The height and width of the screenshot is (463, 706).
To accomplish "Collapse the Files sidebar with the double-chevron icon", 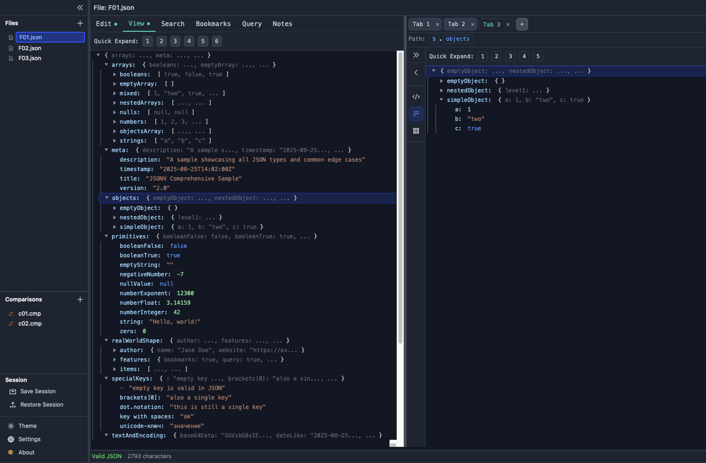I will (80, 8).
